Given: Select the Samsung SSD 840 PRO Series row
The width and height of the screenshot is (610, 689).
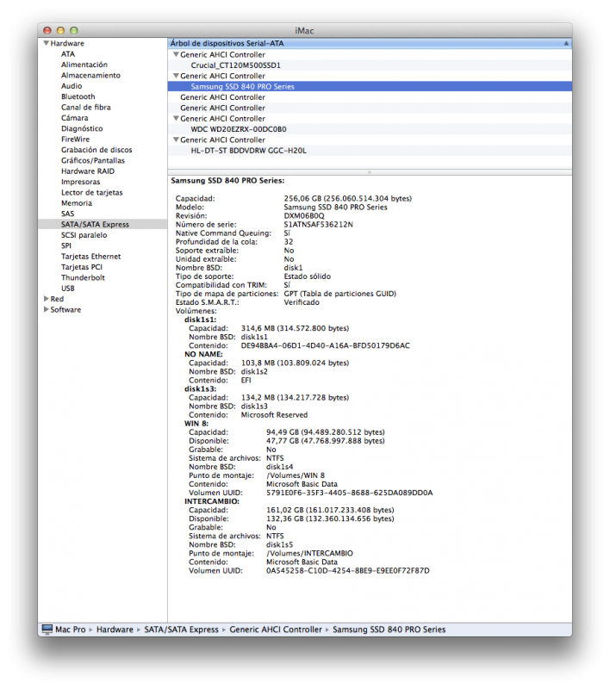Looking at the screenshot, I should click(370, 87).
